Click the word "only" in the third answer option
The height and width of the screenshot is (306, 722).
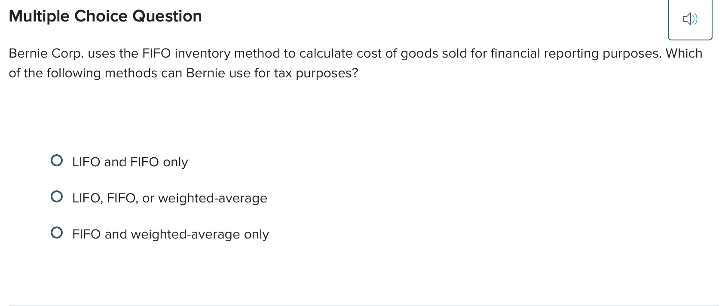click(x=256, y=234)
